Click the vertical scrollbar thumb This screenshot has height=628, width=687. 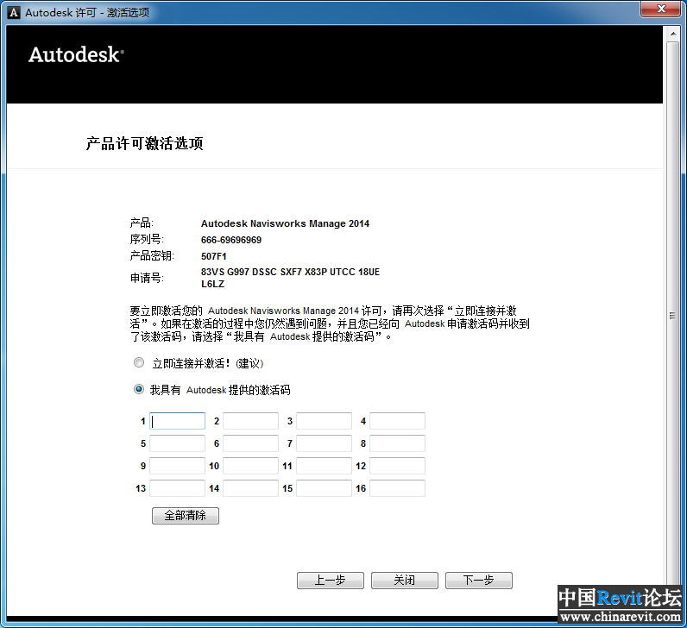(x=671, y=316)
